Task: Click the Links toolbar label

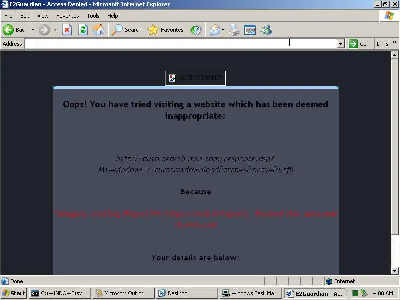Action: point(382,44)
